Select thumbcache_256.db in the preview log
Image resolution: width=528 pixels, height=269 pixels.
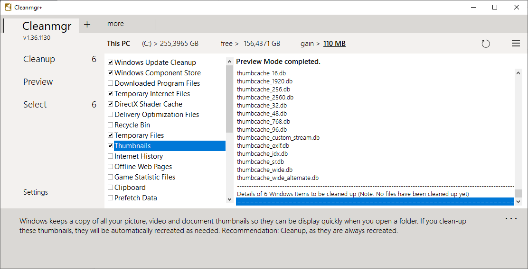click(x=264, y=89)
